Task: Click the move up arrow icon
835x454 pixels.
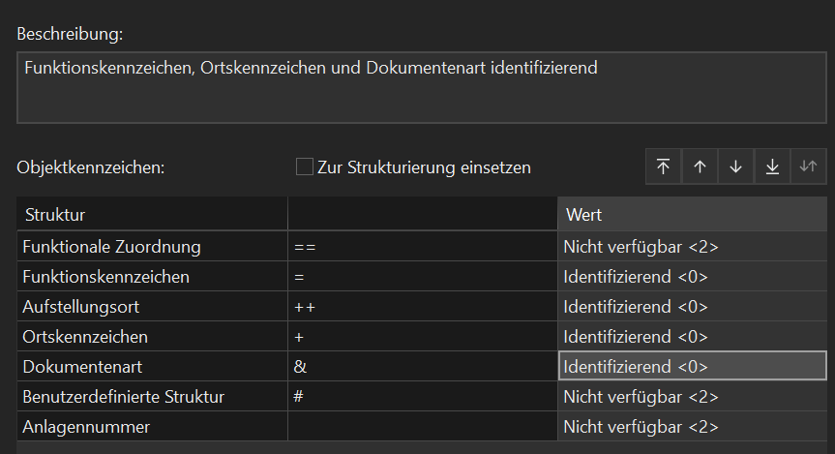Action: pos(700,166)
